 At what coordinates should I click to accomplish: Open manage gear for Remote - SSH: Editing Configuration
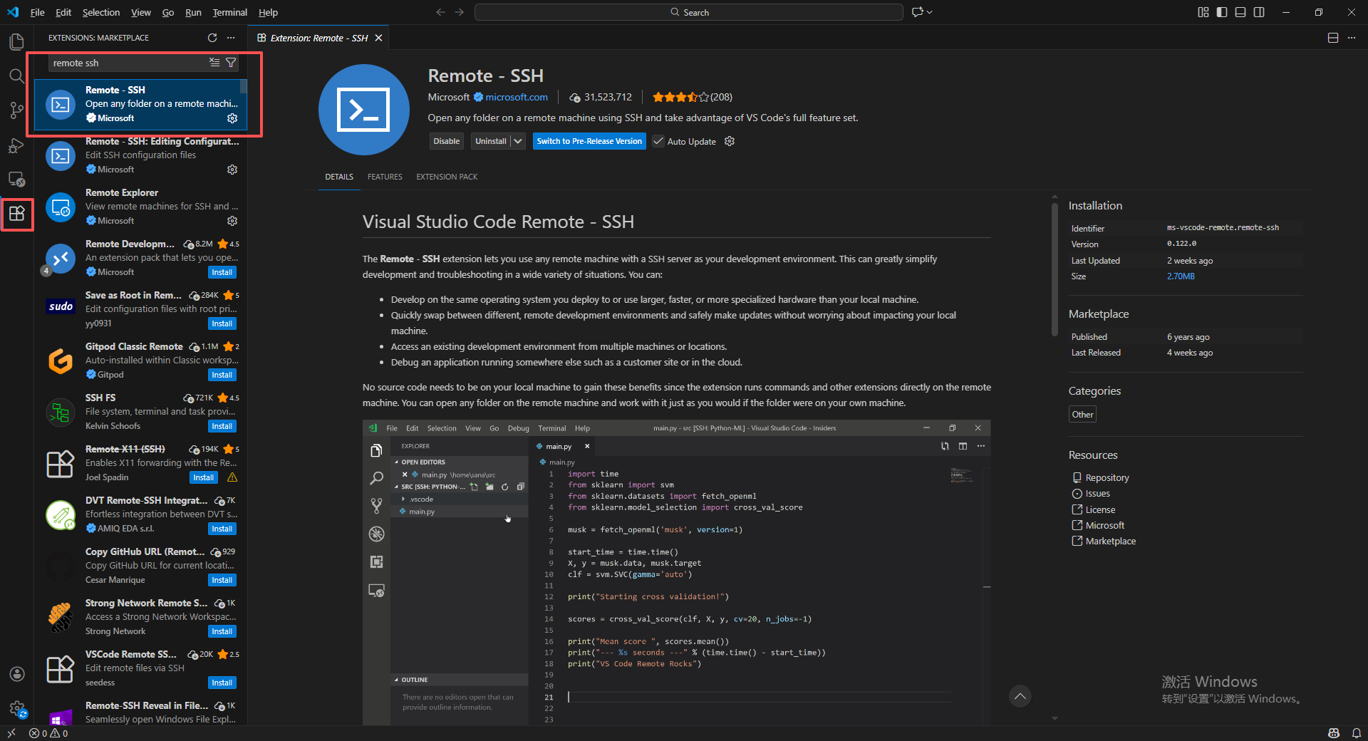(232, 170)
